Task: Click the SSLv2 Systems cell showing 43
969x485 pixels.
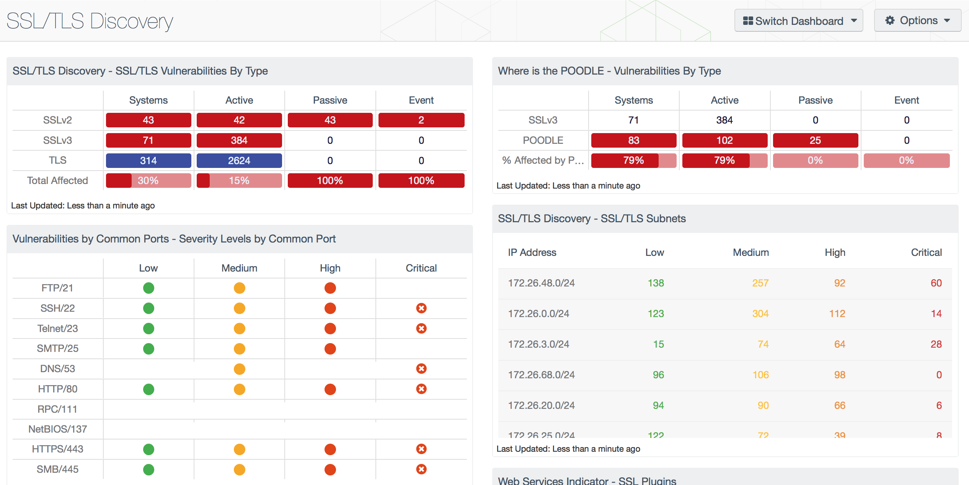Action: tap(148, 120)
